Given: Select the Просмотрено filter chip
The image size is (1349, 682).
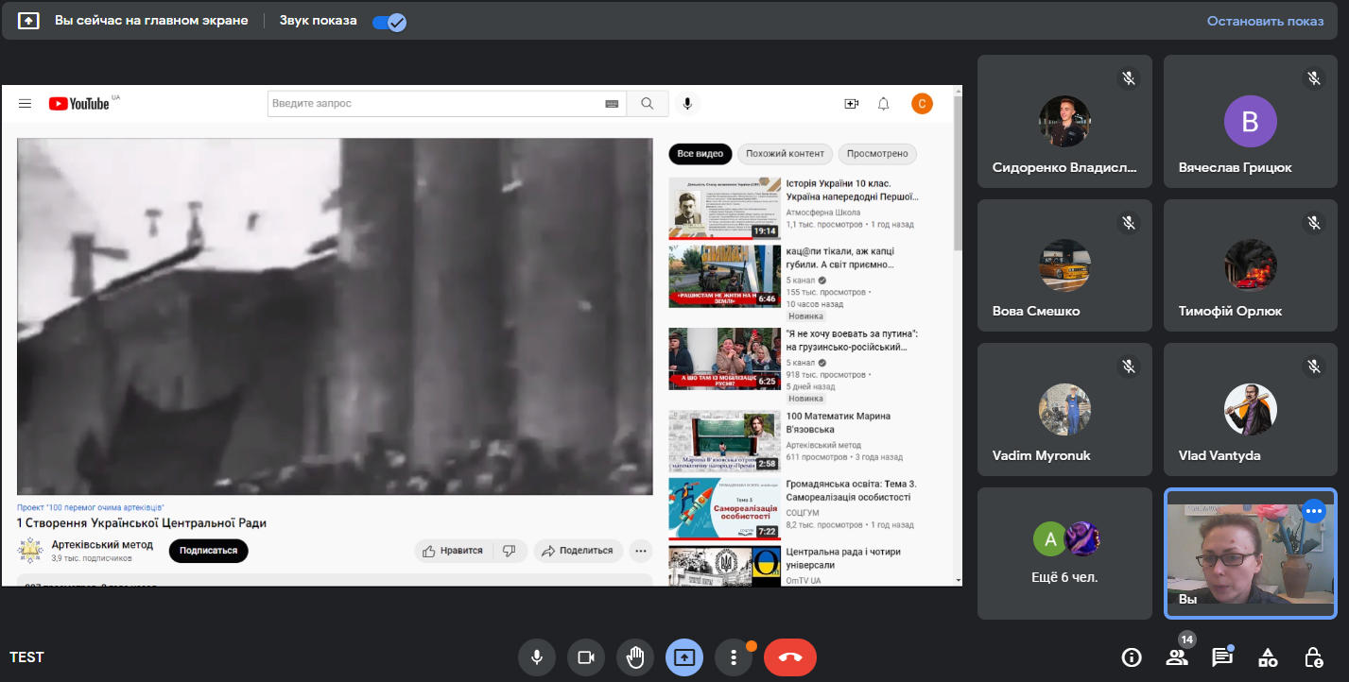Looking at the screenshot, I should [x=877, y=154].
